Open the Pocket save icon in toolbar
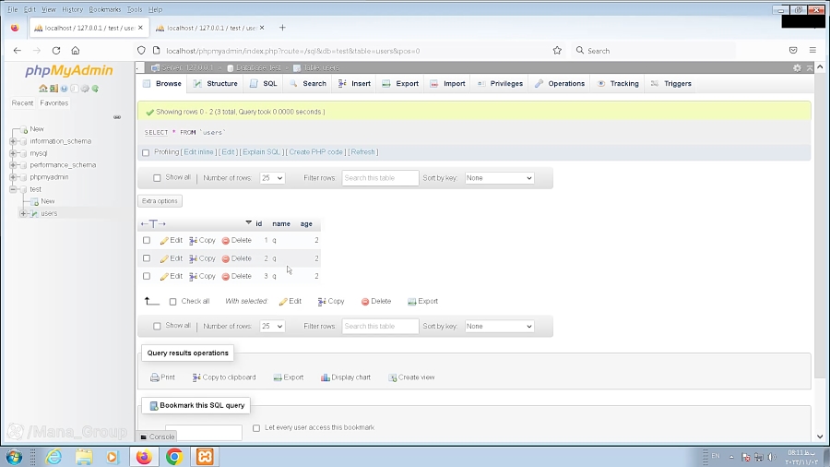 (793, 51)
